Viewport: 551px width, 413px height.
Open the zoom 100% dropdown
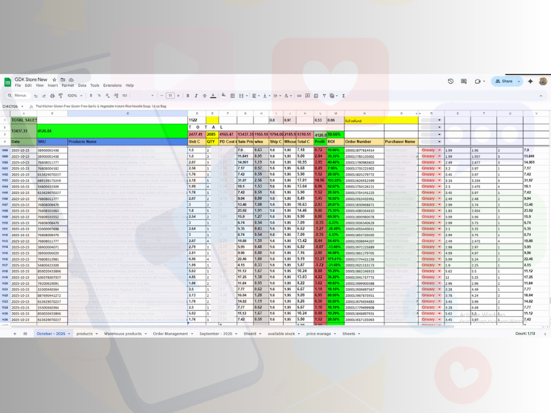pyautogui.click(x=75, y=95)
